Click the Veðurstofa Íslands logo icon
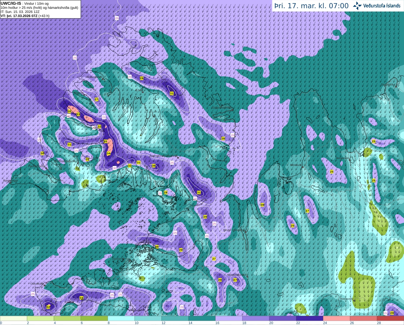 [357, 6]
